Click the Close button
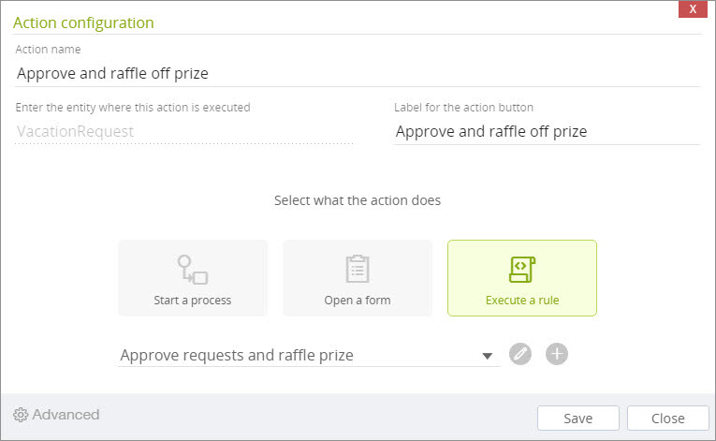Screen dimensions: 716x441 (667, 419)
